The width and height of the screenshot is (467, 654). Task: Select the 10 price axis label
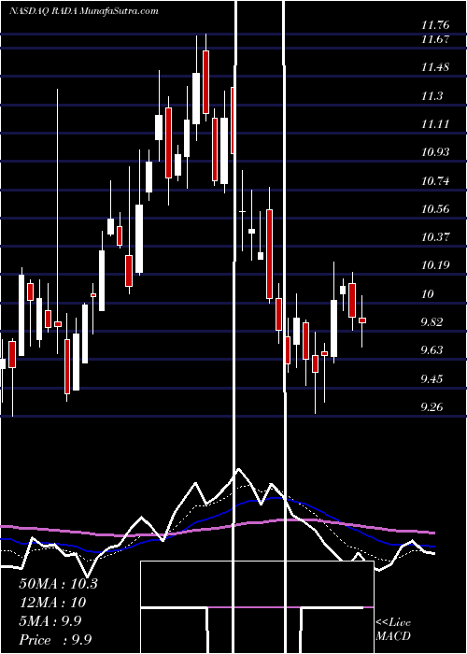(x=428, y=294)
